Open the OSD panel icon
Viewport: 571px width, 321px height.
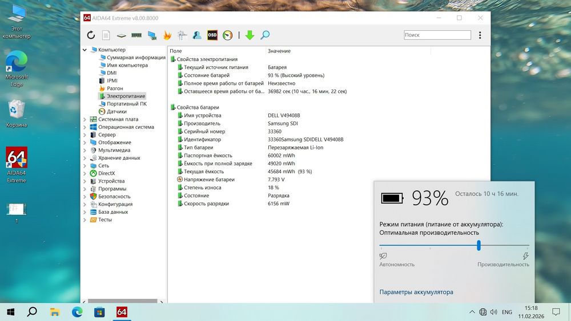212,35
